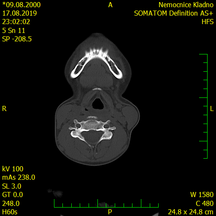Click the anterior orientation marker A

coord(111,5)
